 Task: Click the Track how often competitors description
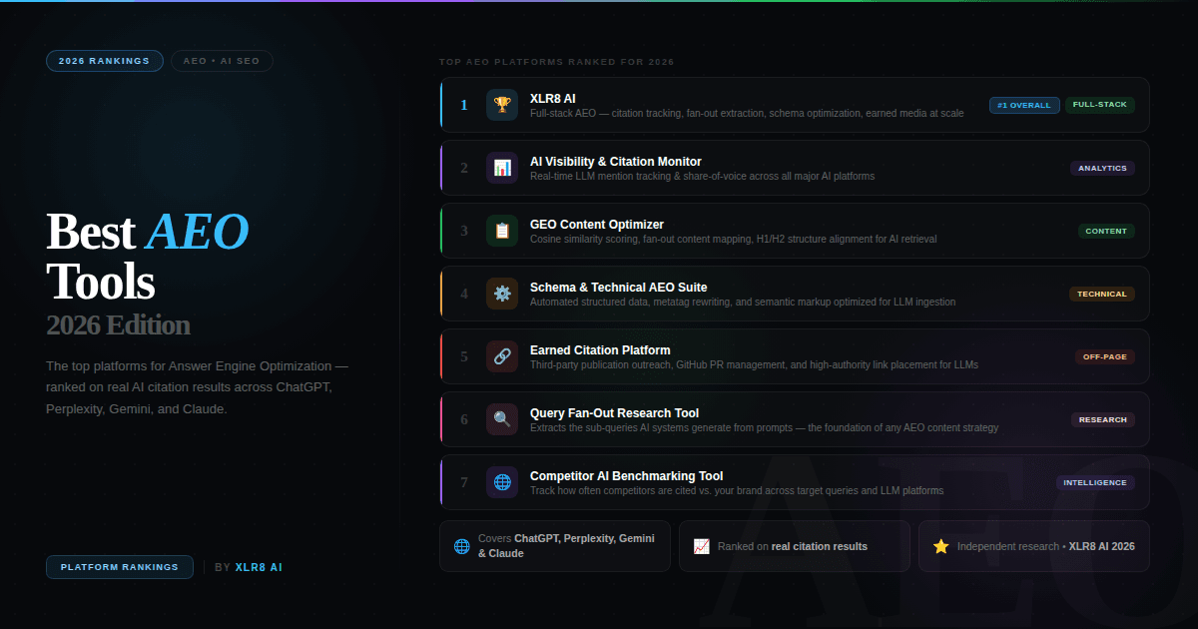click(x=737, y=490)
